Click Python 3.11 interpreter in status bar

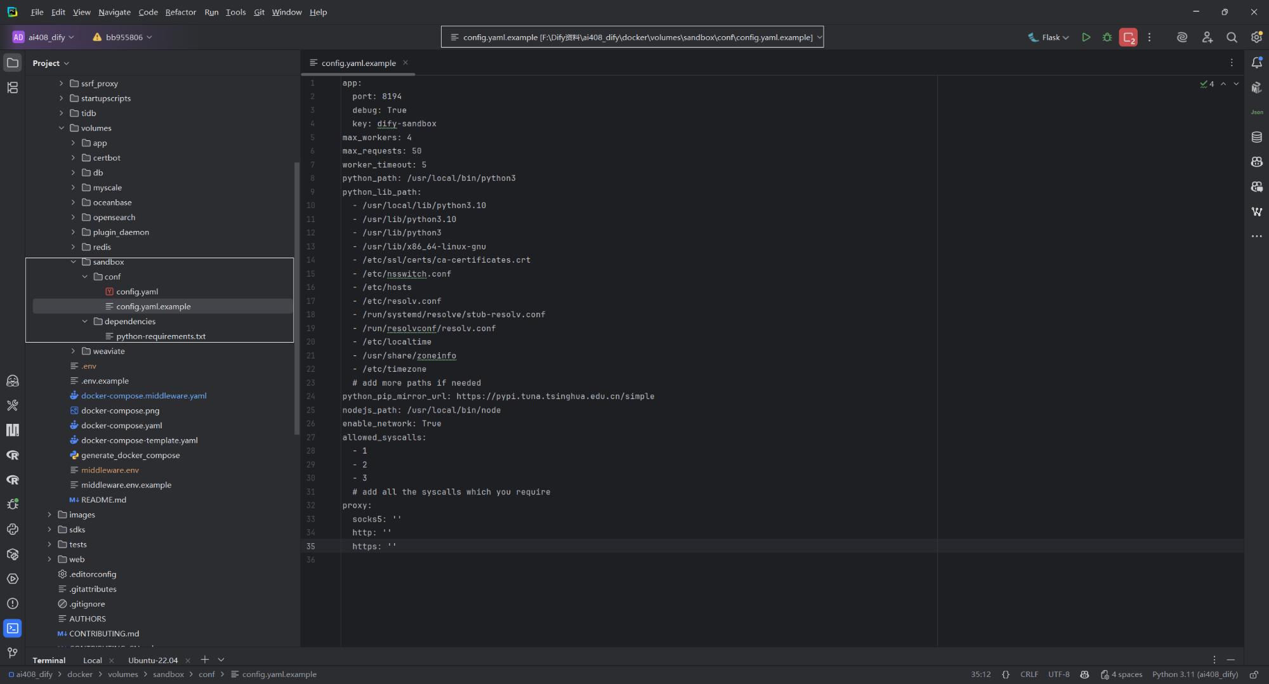coord(1195,674)
